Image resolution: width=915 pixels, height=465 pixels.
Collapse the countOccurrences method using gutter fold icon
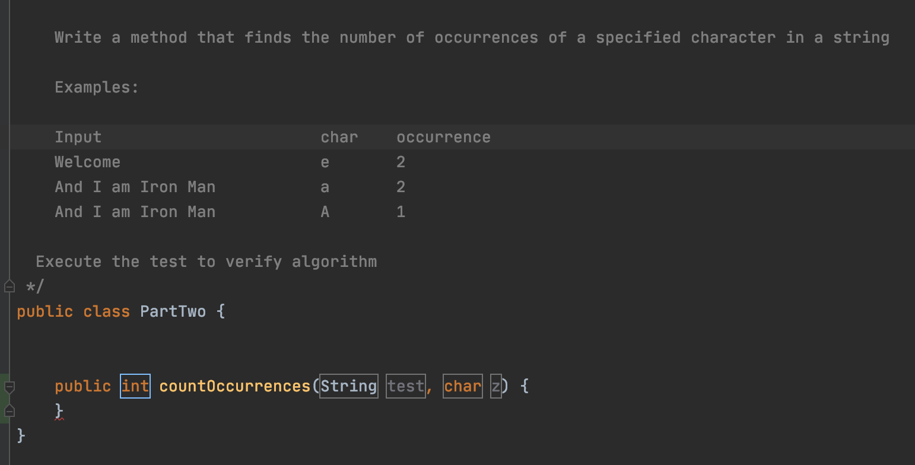click(9, 387)
